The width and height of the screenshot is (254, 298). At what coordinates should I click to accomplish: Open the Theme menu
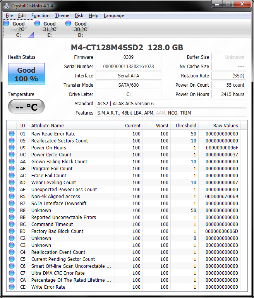62,15
